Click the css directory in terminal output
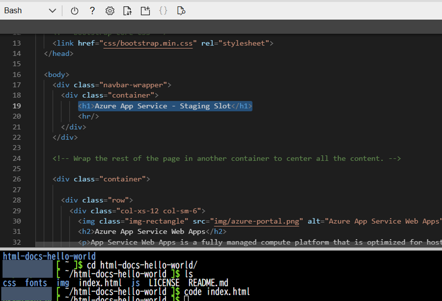 click(x=9, y=283)
